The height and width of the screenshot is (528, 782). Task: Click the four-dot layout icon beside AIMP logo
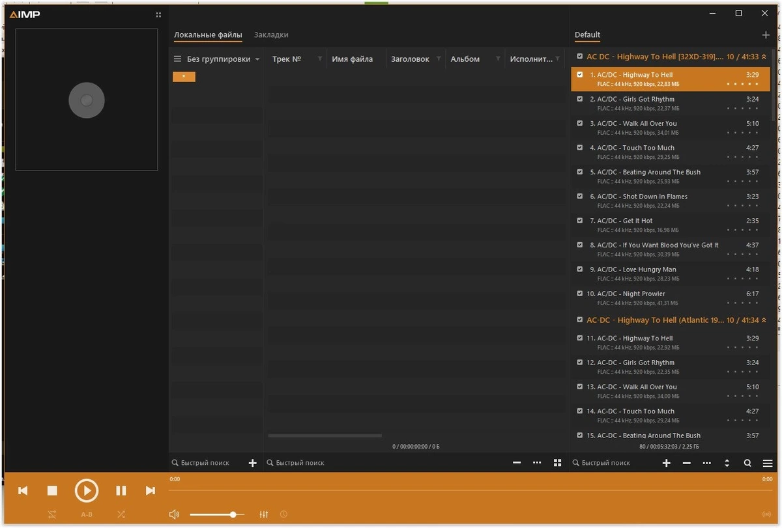click(158, 15)
